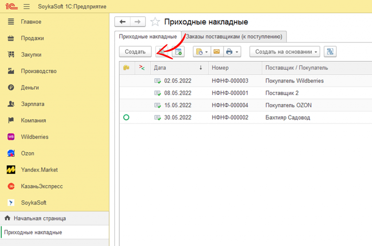The width and height of the screenshot is (372, 246).
Task: Expand the printer icon dropdown
Action: [x=232, y=52]
